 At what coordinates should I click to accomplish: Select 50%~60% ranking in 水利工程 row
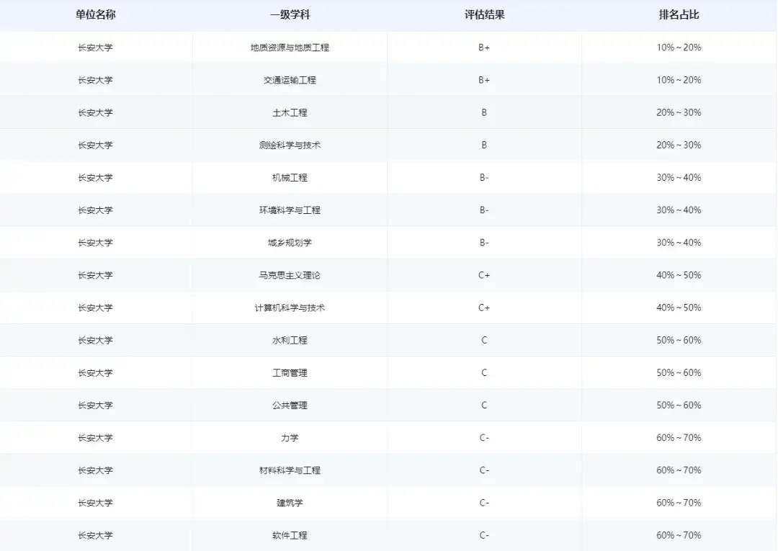click(x=679, y=340)
